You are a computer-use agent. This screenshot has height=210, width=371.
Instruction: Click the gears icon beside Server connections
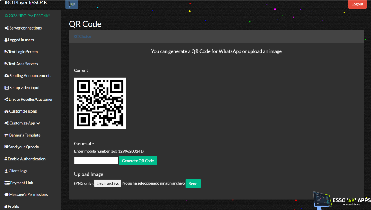(6, 28)
